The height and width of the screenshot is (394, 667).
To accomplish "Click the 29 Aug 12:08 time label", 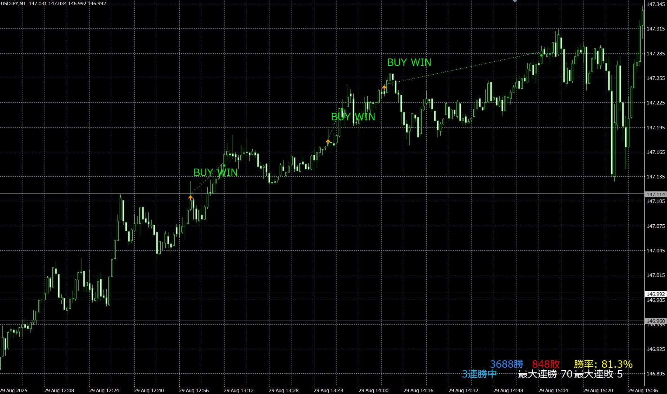I will pos(59,390).
